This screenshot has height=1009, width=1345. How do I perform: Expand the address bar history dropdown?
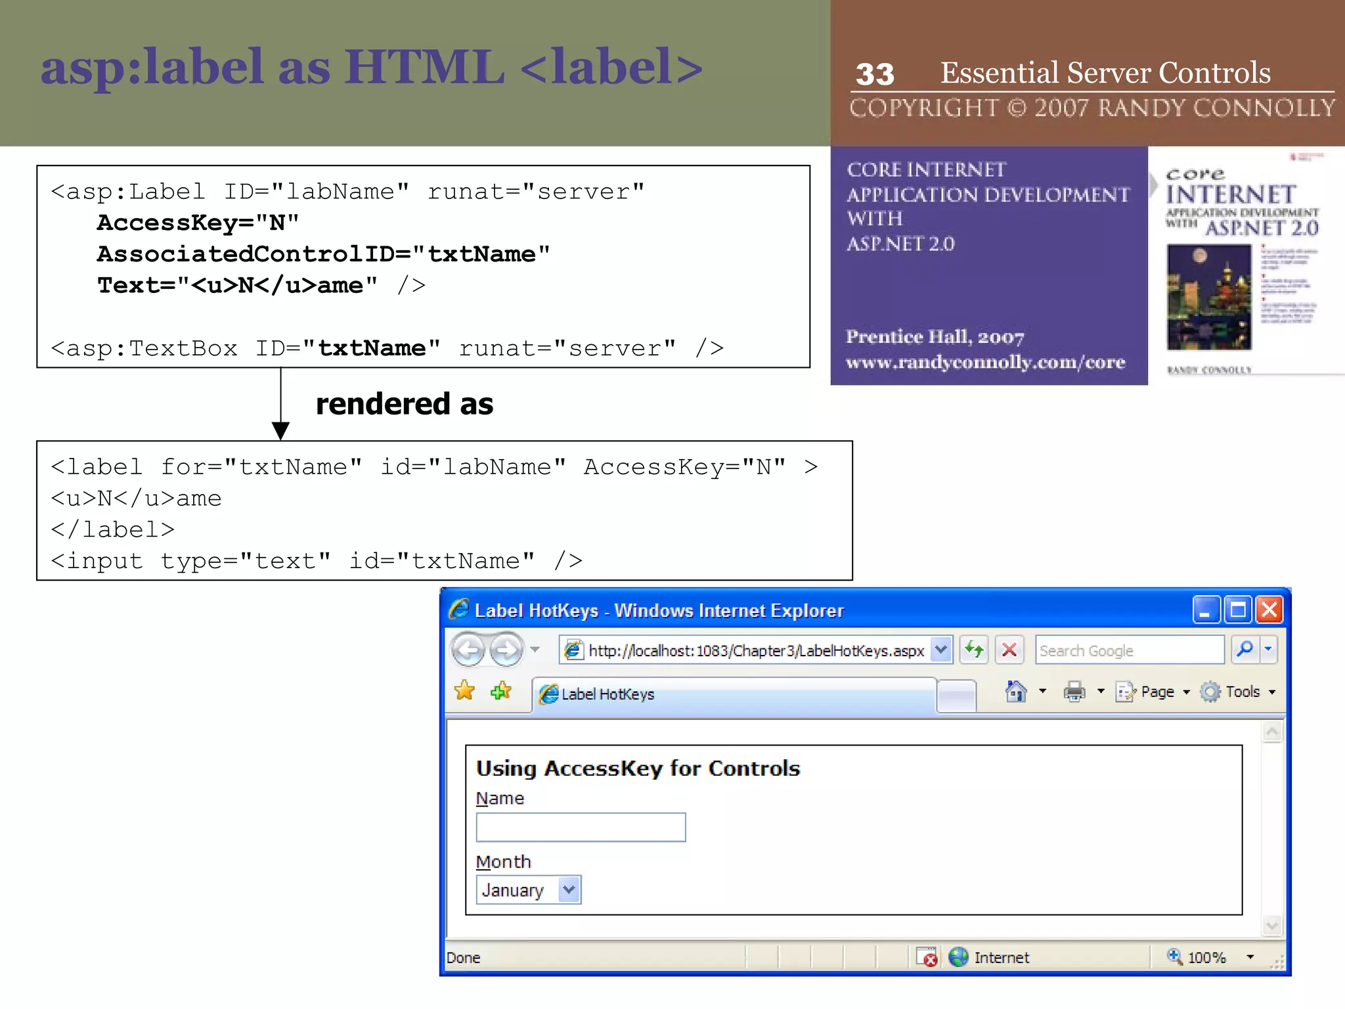coord(942,650)
